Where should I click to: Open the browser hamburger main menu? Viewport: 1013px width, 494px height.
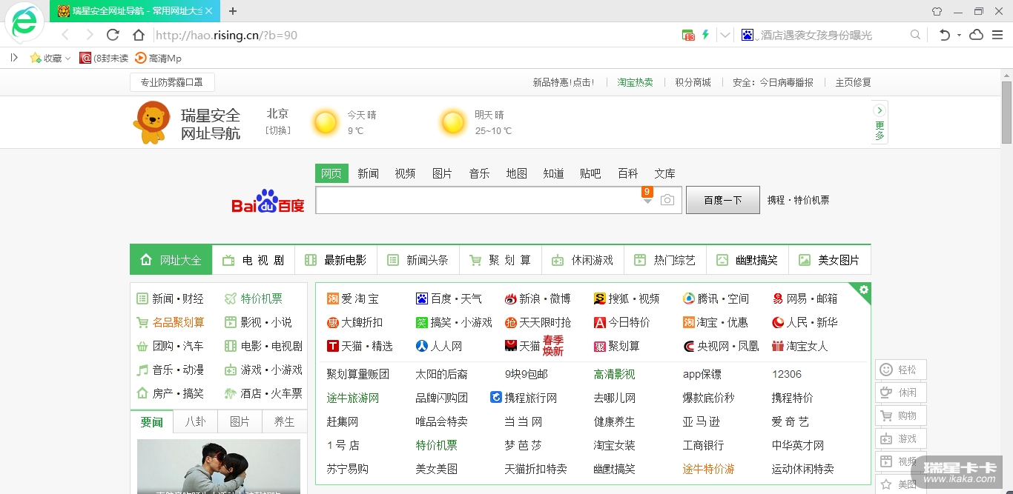click(997, 35)
